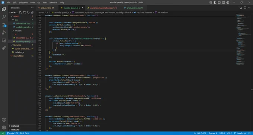
Task: Open scroll-animatio... file in Explorer
Action: point(22,48)
